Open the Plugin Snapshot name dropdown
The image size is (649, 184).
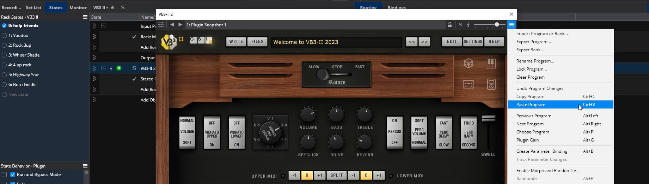(x=314, y=25)
